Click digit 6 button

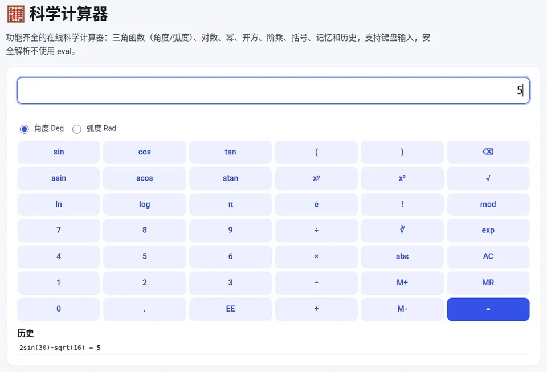[230, 256]
